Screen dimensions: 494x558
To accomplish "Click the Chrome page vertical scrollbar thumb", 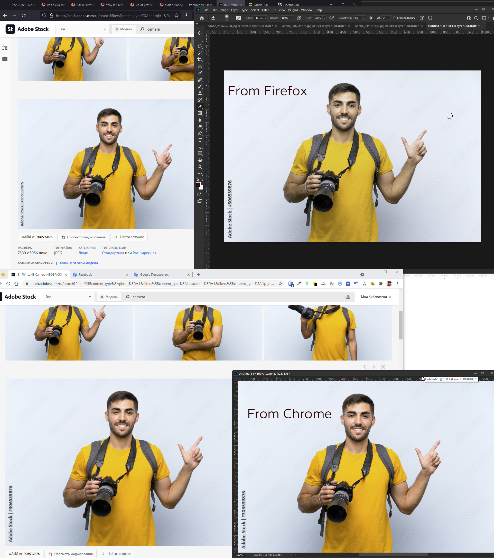I will [401, 325].
